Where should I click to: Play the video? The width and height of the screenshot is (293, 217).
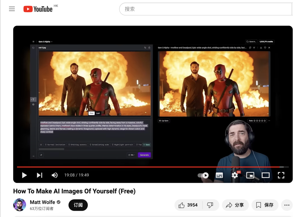click(24, 175)
